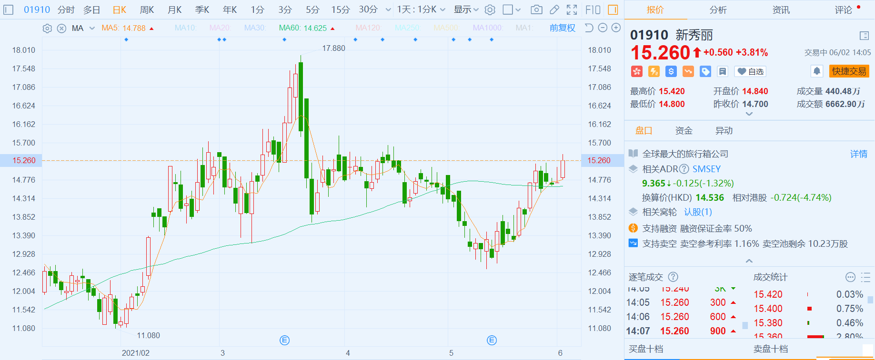Toggle MA500 line visibility
Viewport: 875px width, 360px height.
tap(446, 28)
